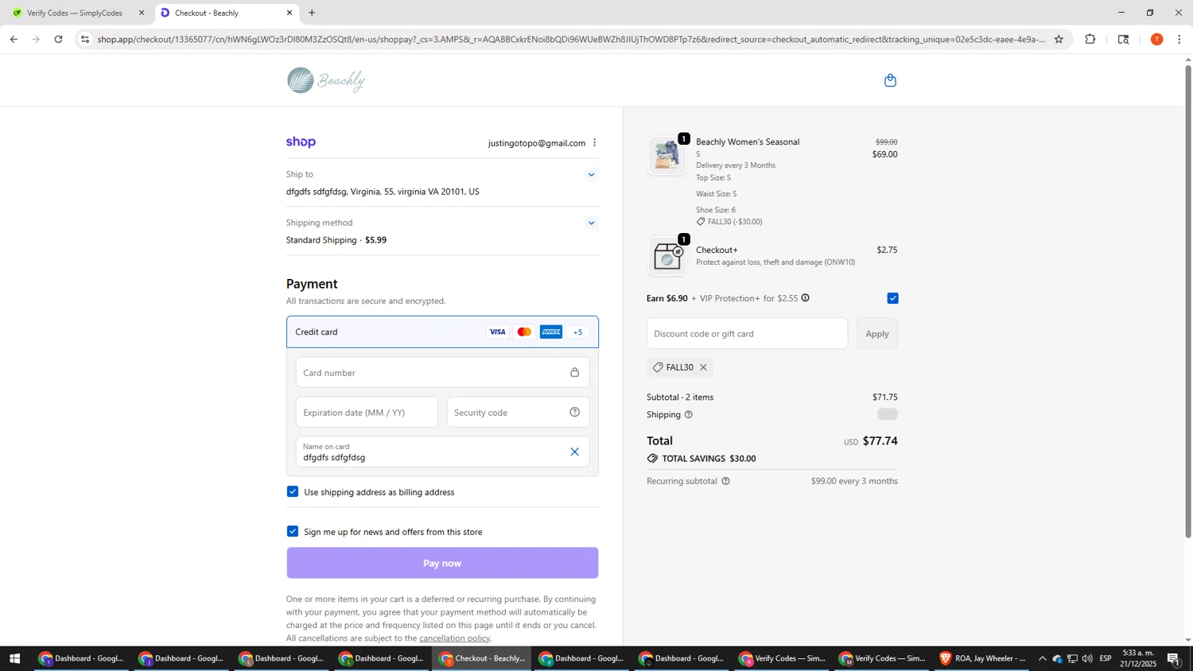Reload the checkout page

pos(59,39)
